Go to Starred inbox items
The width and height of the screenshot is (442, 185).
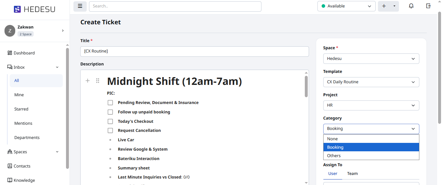point(21,109)
